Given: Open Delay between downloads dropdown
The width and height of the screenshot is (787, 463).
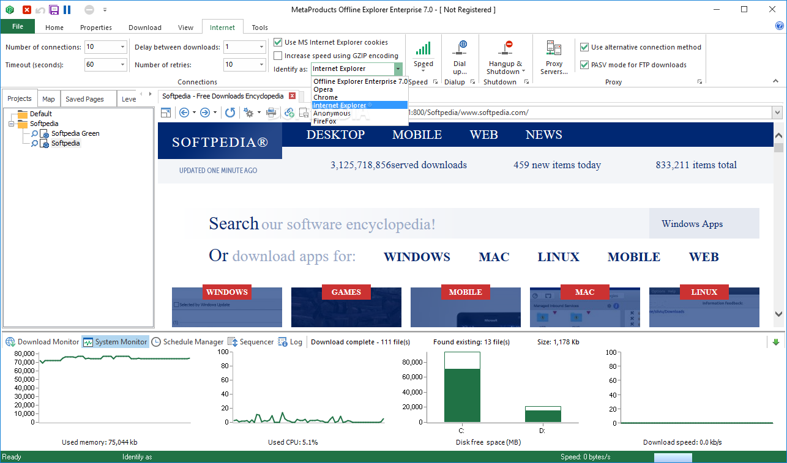Looking at the screenshot, I should pos(261,47).
